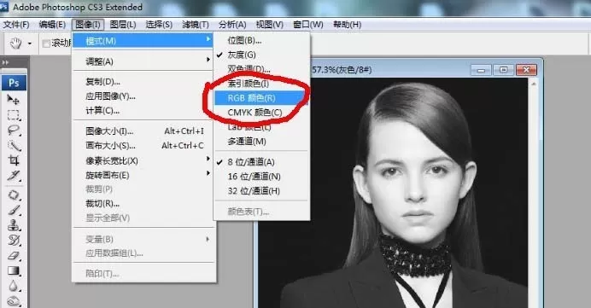Image resolution: width=591 pixels, height=308 pixels.
Task: Select the Clone Stamp tool
Action: tap(14, 225)
